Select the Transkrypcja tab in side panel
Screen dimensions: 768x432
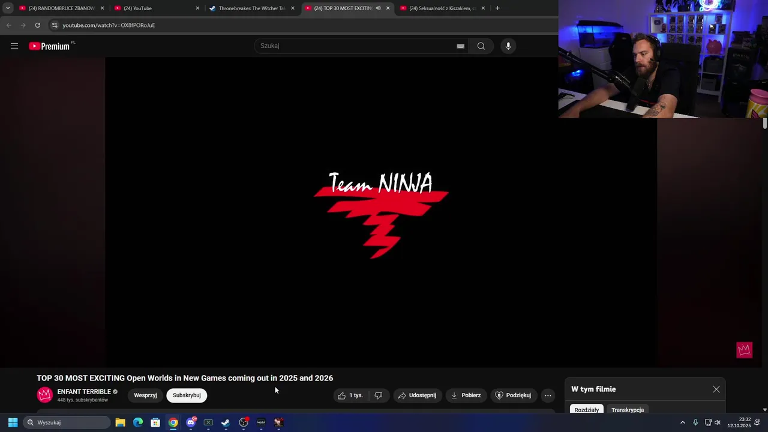pos(628,410)
